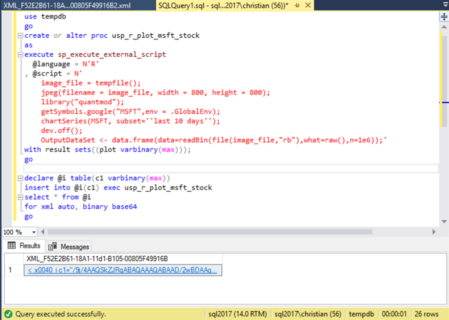Close the SQLQuery1.sql tab
The width and height of the screenshot is (449, 320).
307,6
